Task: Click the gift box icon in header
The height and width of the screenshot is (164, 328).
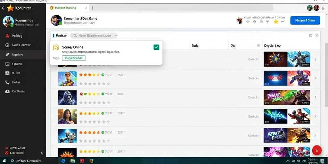Action: [240, 20]
